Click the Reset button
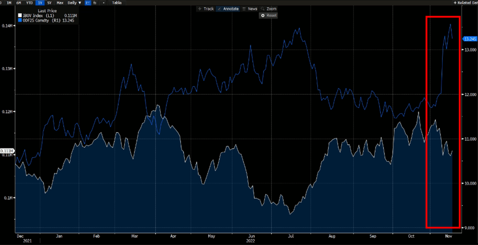The width and height of the screenshot is (478, 245). coord(269,15)
